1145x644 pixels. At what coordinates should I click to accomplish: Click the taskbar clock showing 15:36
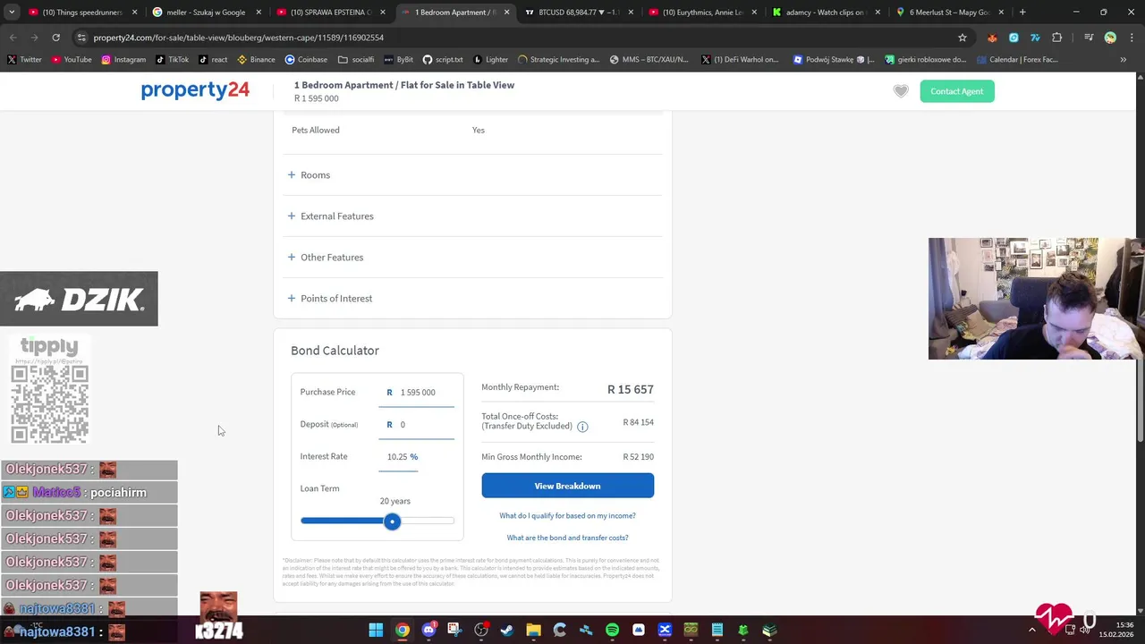click(1116, 630)
